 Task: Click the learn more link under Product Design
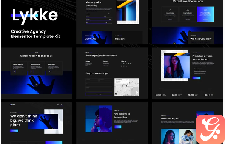(x=170, y=19)
